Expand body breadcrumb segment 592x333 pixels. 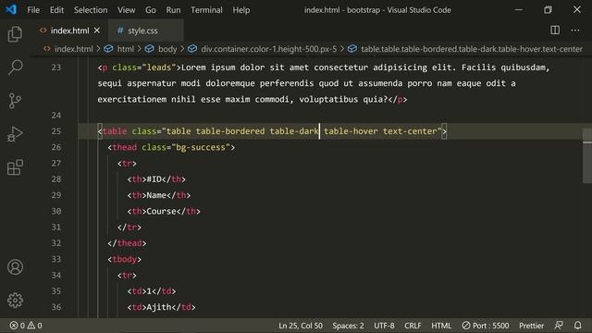coord(167,49)
